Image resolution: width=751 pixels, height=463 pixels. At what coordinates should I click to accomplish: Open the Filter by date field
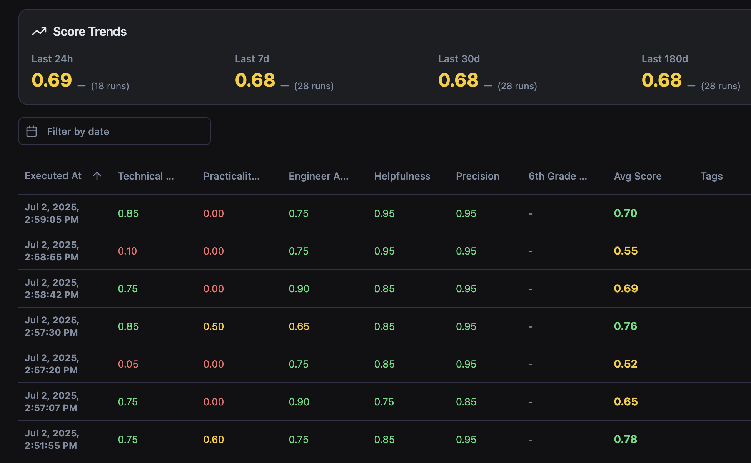pyautogui.click(x=114, y=132)
